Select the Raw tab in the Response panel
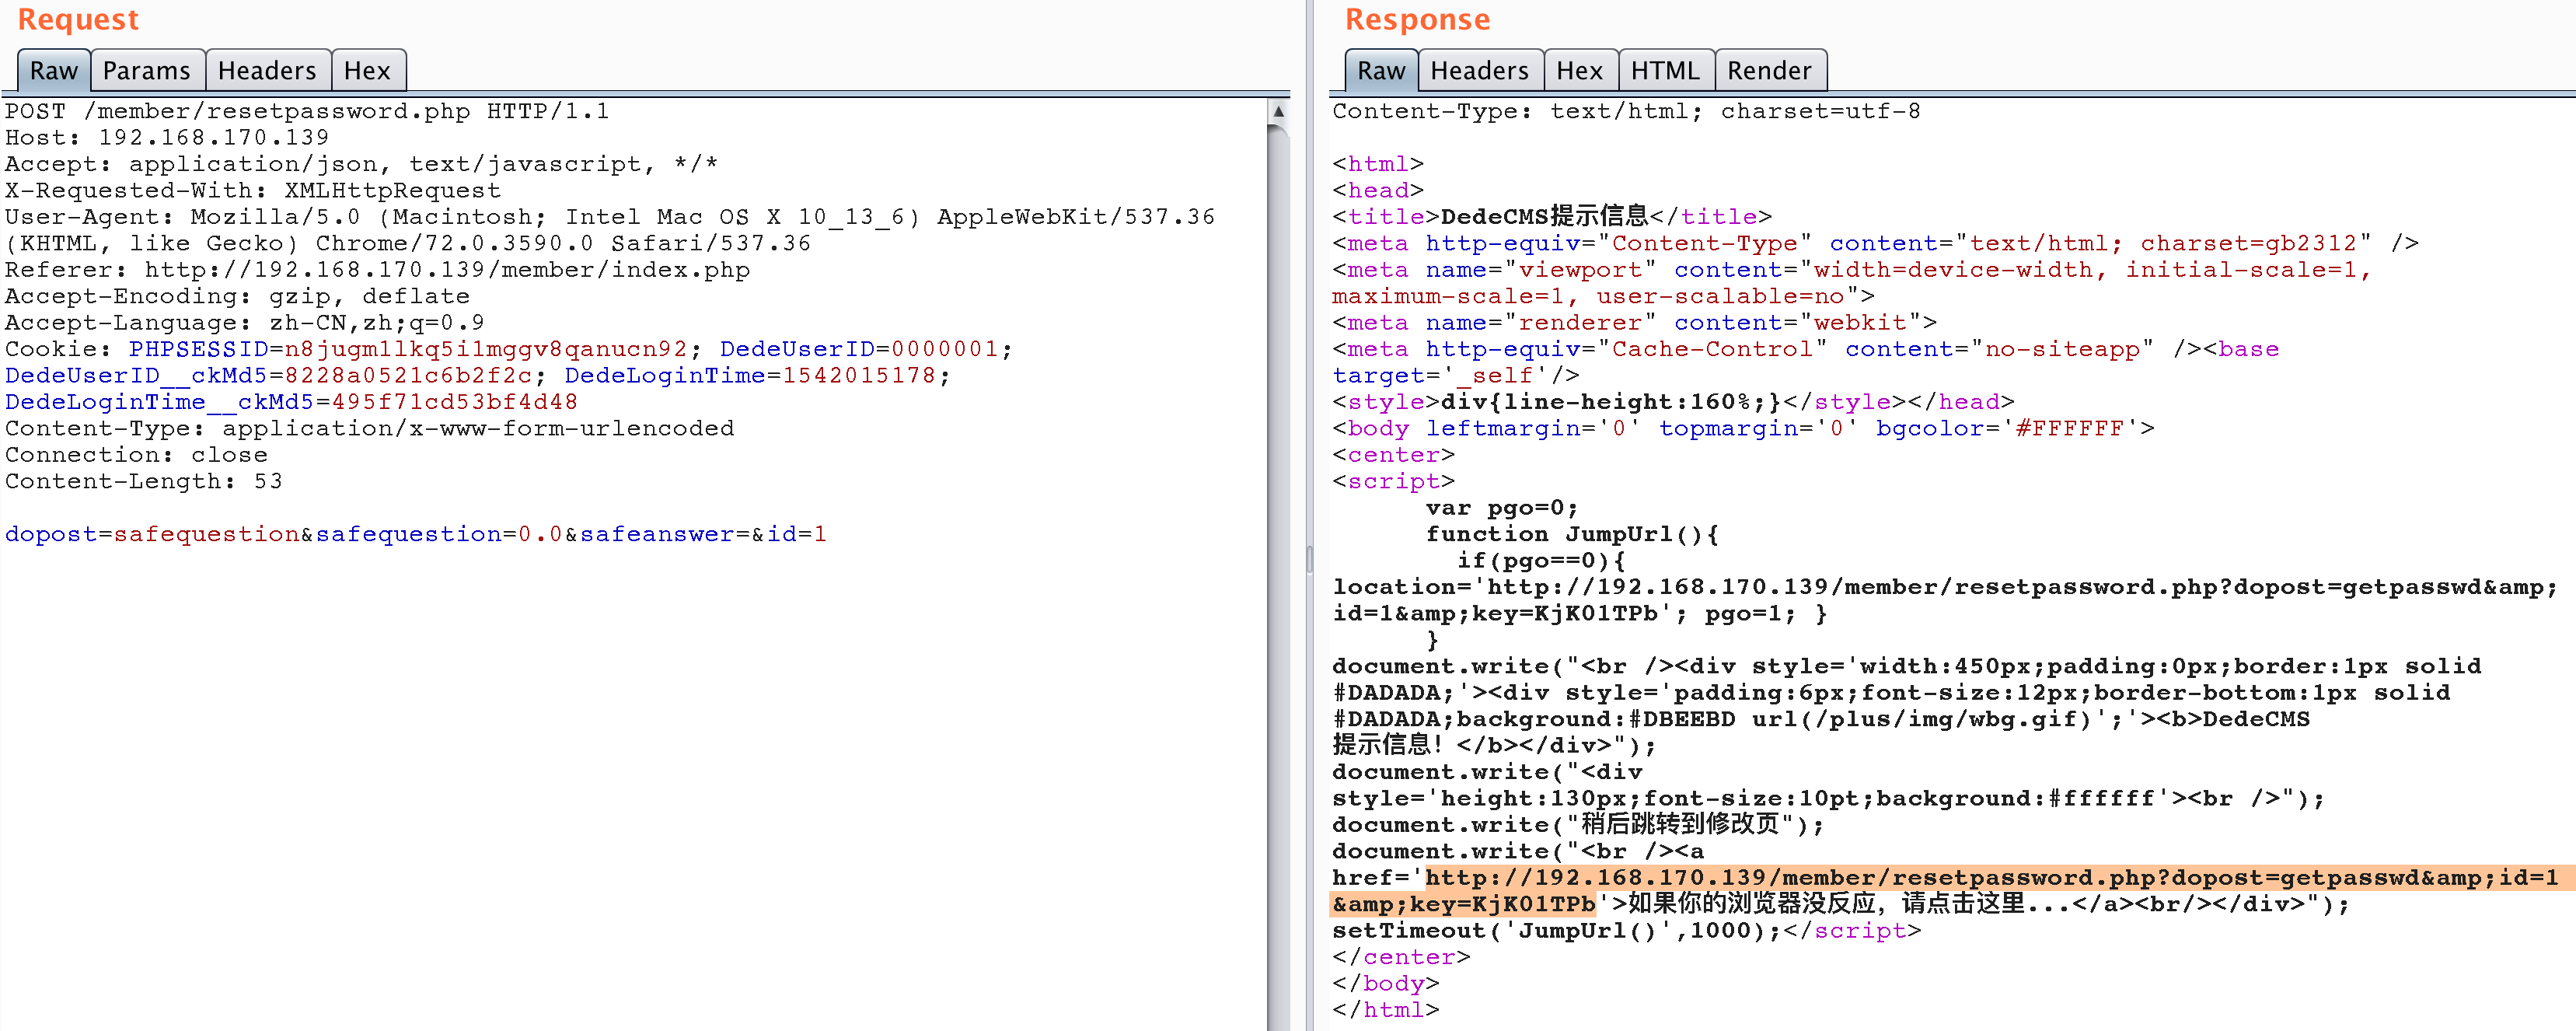 point(1380,70)
